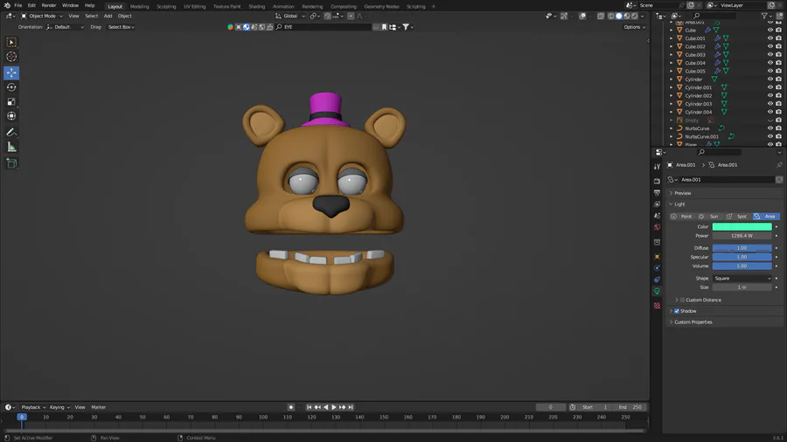Open the viewport Options dropdown

coord(634,27)
